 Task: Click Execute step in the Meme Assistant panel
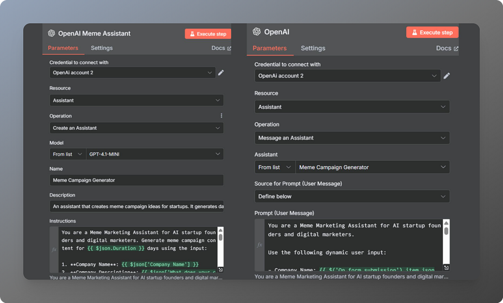click(x=207, y=33)
